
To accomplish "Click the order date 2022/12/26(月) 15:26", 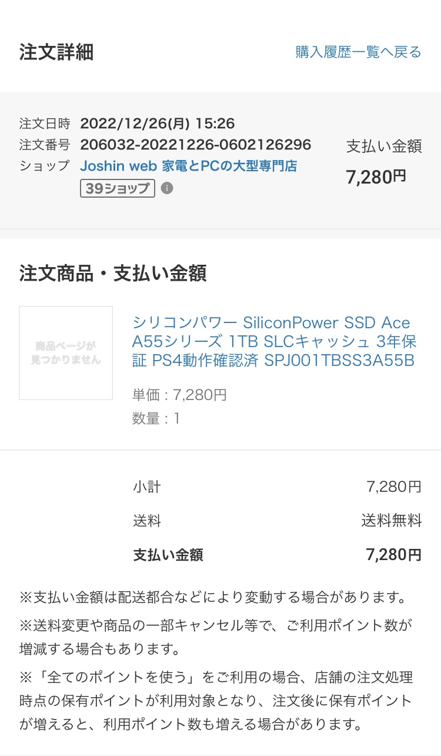I will pos(157,124).
